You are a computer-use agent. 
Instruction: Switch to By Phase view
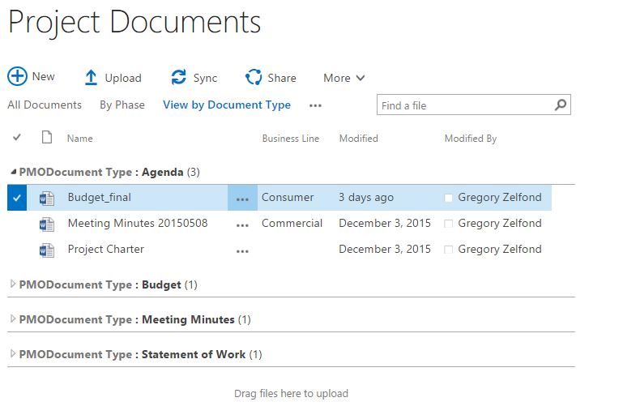122,105
